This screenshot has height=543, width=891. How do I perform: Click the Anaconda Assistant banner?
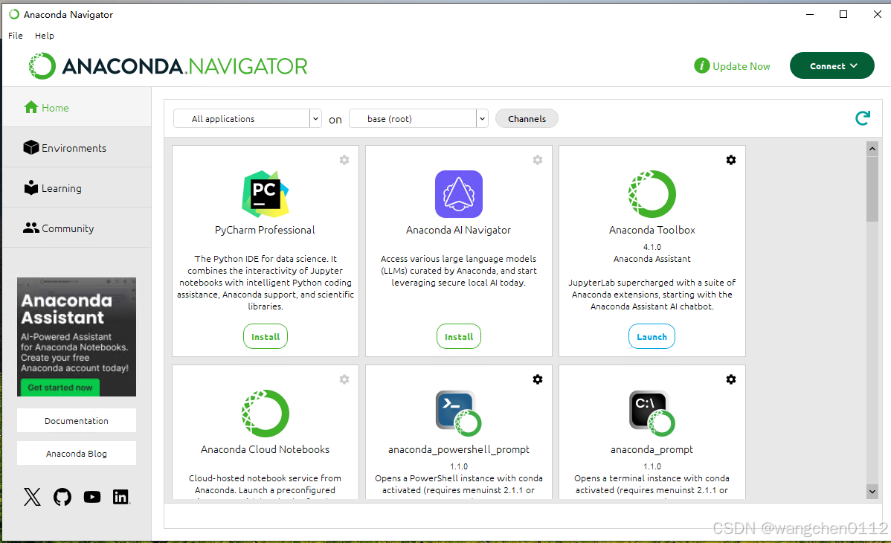77,337
